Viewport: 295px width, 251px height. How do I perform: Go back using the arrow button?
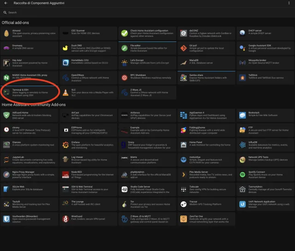(6, 3)
